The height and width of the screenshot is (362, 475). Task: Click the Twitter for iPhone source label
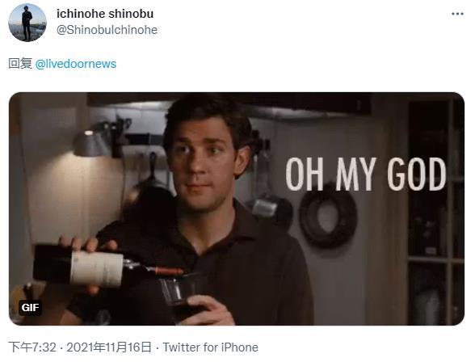(211, 347)
